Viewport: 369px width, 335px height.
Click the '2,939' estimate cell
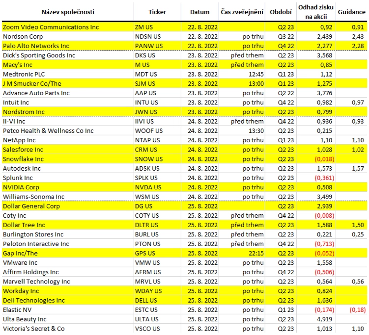tap(316, 206)
